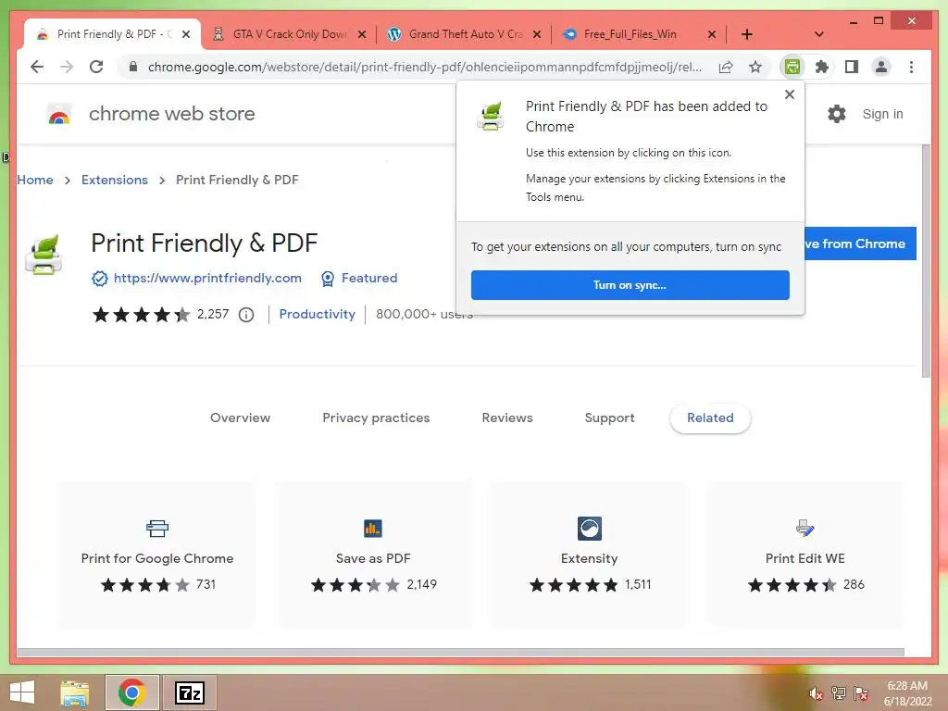
Task: Expand the tab search chevron
Action: [x=819, y=34]
